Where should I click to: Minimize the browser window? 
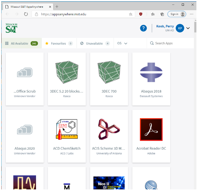[173, 5]
